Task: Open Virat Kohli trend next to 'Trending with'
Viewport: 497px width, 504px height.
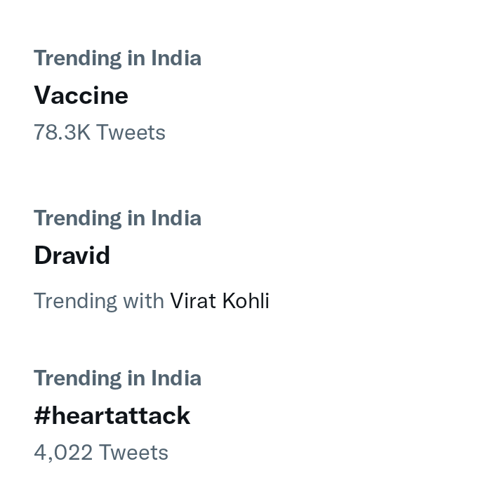Action: 220,301
